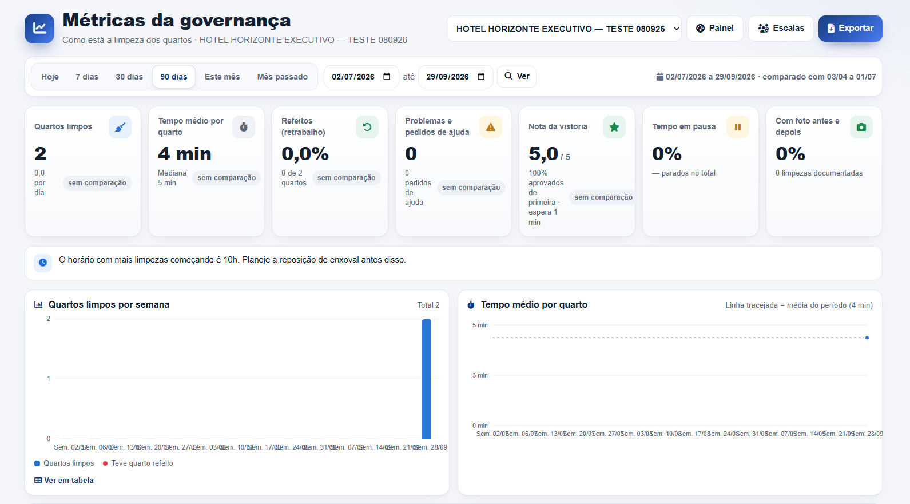Click the broom icon on Quartos limpos card

pos(120,127)
